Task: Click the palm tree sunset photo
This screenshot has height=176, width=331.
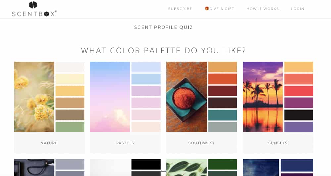Action: pos(263,97)
